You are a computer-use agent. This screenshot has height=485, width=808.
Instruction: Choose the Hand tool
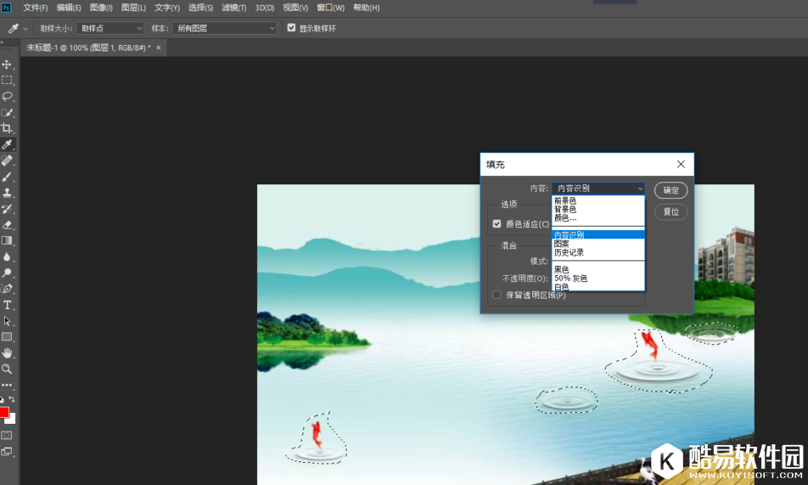(x=7, y=352)
